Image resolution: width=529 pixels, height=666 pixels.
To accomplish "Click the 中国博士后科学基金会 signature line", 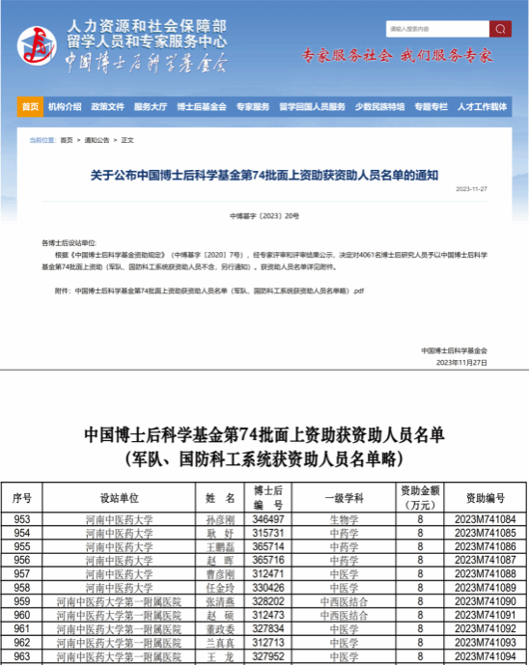I will click(455, 350).
